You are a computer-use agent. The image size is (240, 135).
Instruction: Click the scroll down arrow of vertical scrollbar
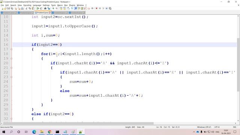(x=238, y=121)
